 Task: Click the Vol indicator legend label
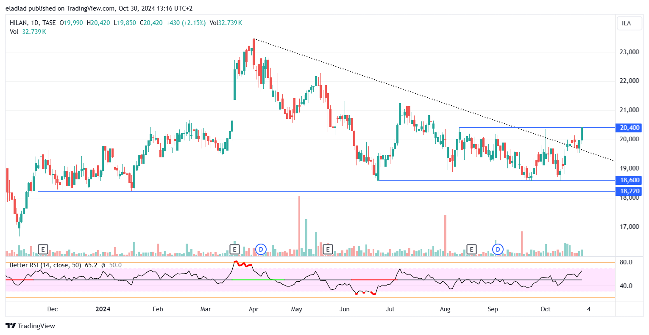[14, 32]
